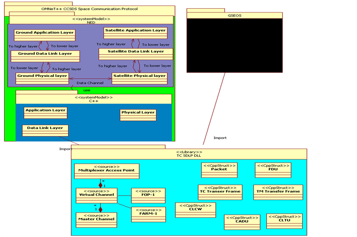Select the CLTU CppStruct box

click(x=284, y=221)
